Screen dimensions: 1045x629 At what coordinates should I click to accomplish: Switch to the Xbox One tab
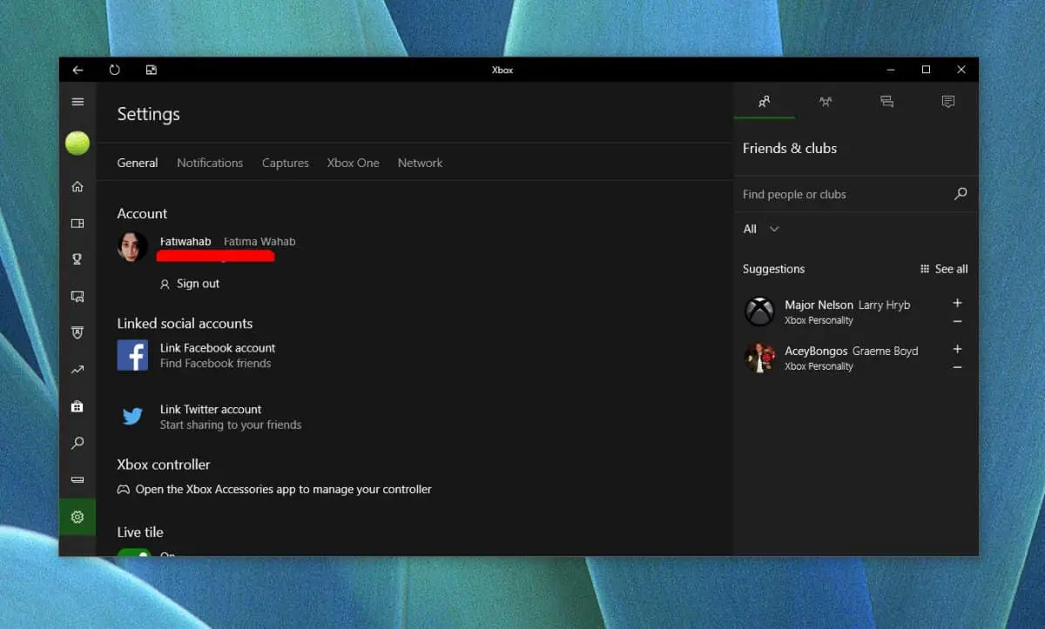point(353,163)
